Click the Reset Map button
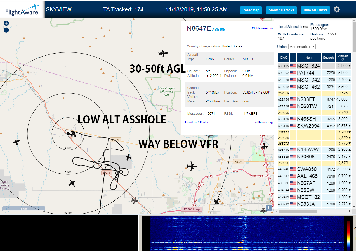 251,10
